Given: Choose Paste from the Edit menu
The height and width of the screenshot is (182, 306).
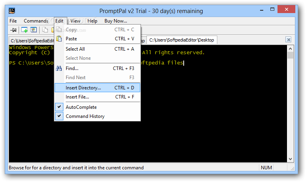Looking at the screenshot, I should point(97,39).
